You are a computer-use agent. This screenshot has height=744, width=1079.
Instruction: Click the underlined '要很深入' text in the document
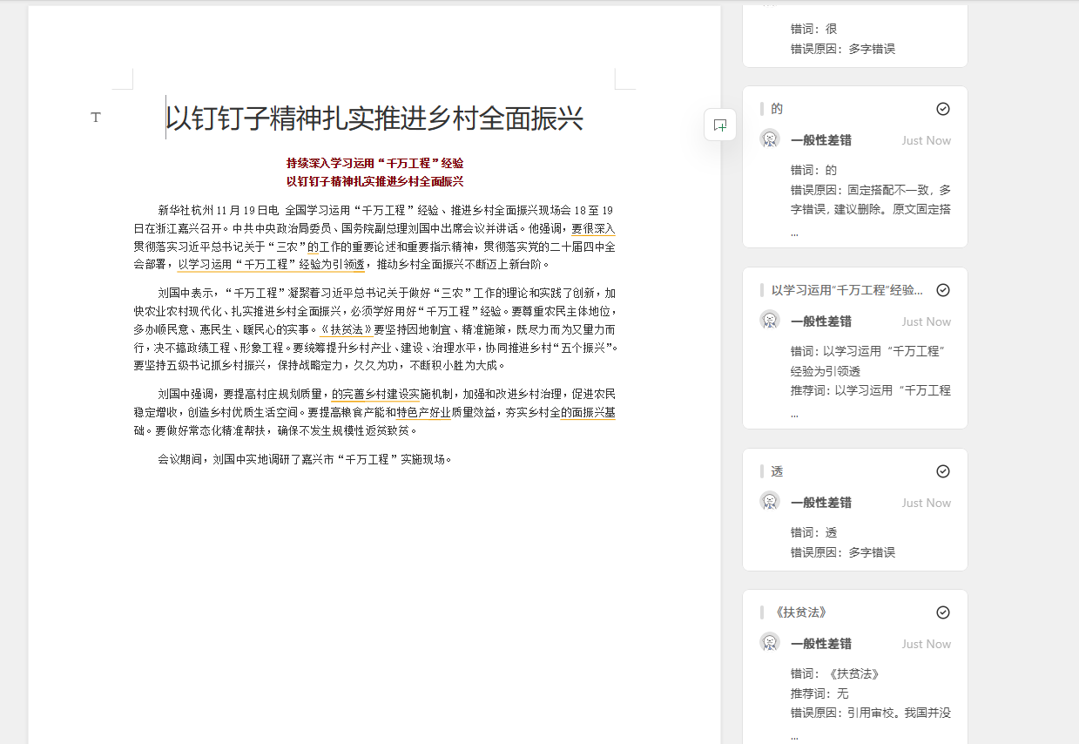coord(593,230)
